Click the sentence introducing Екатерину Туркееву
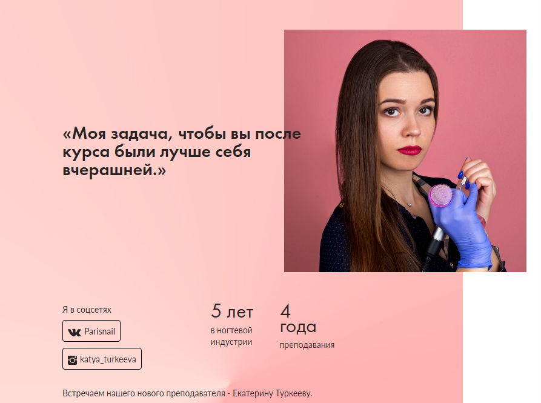Viewport: 541px width, 403px height. pyautogui.click(x=187, y=393)
